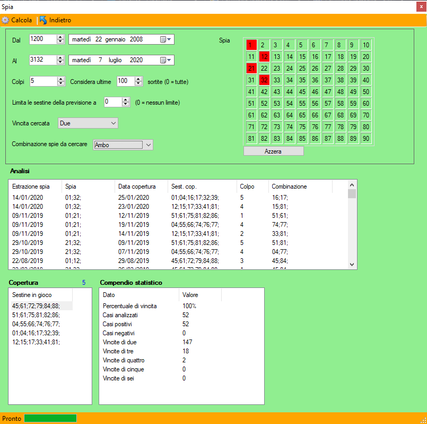Click the Combinazione column header
The image size is (427, 424).
pyautogui.click(x=300, y=186)
